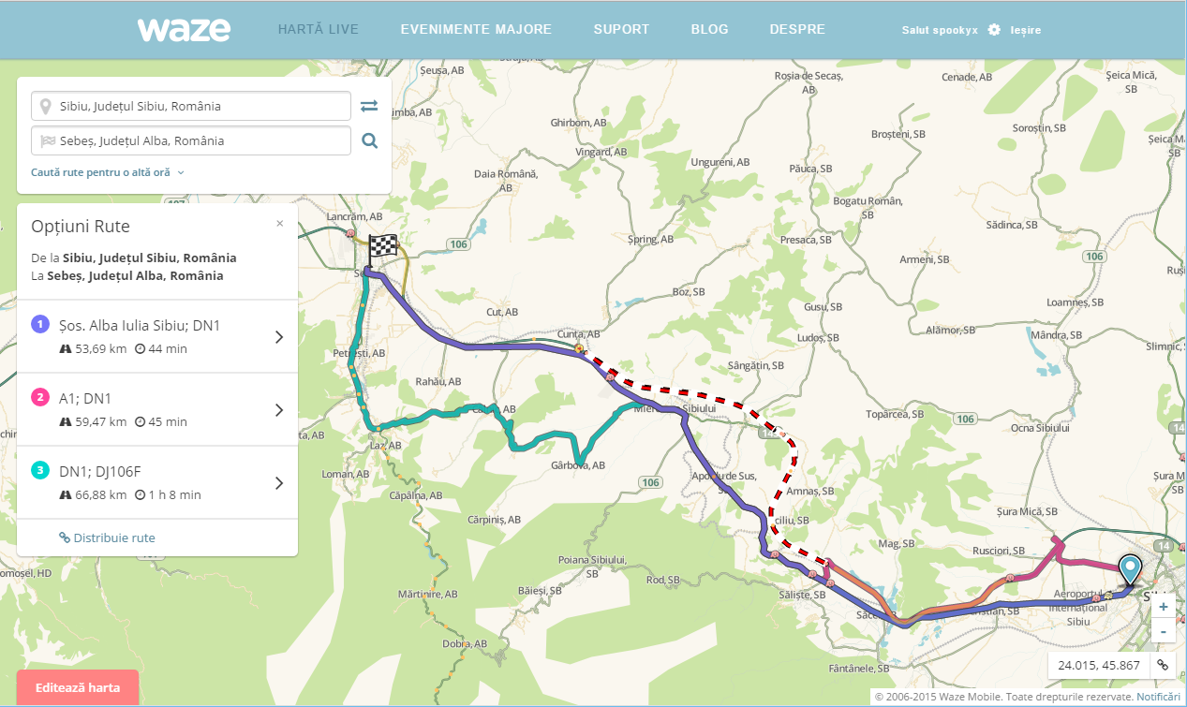Swap origin and destination arrows icon
Image resolution: width=1187 pixels, height=707 pixels.
click(369, 106)
